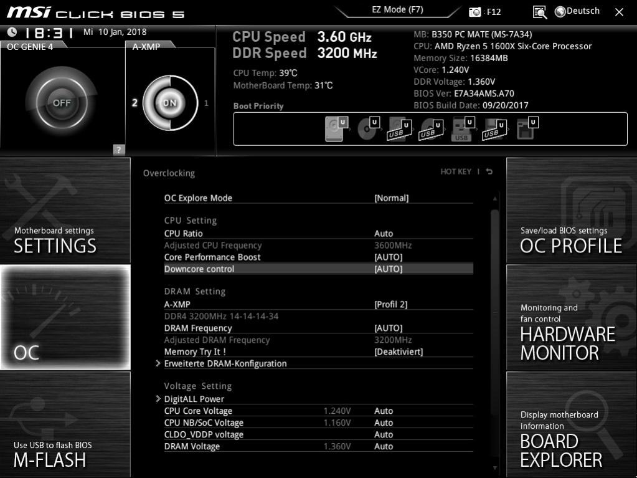The image size is (637, 478).
Task: Toggle the A-XMP ON dial
Action: 170,103
